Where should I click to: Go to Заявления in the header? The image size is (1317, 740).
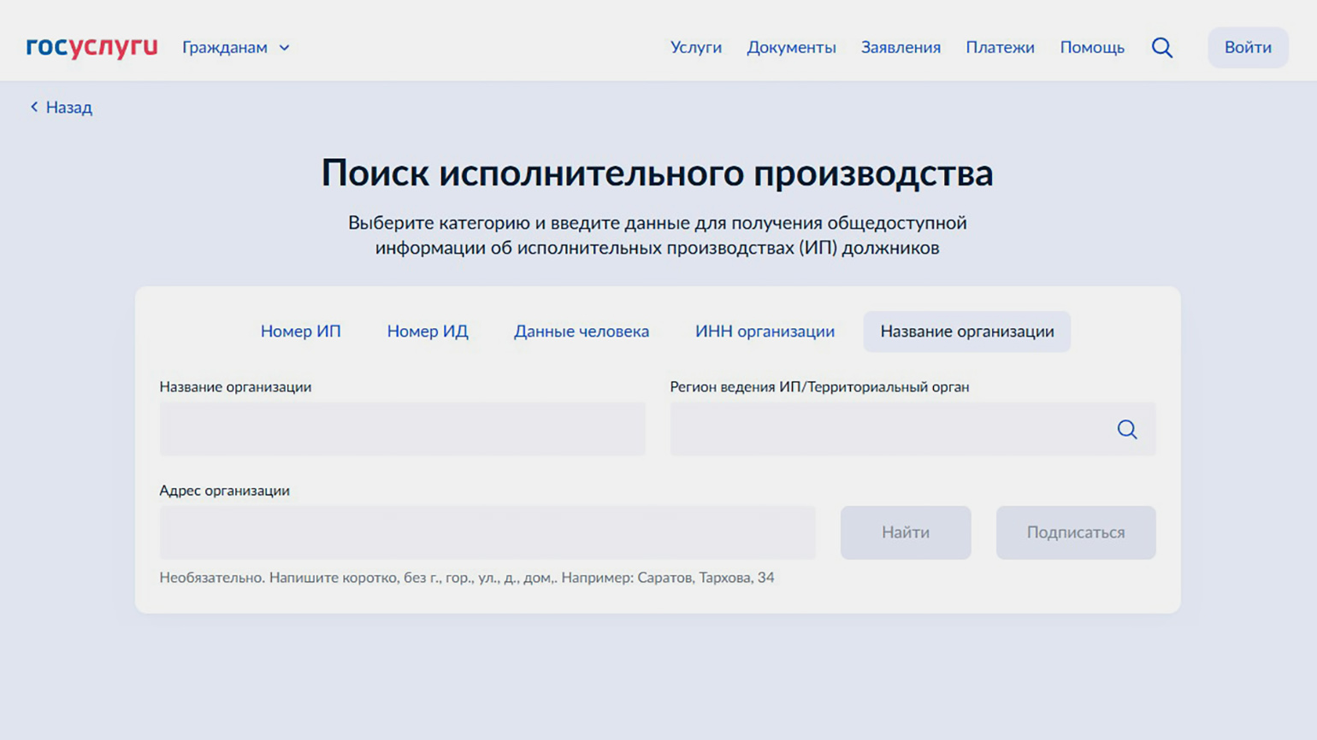coord(900,48)
